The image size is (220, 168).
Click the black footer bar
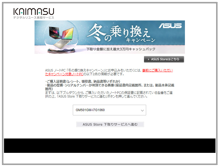[109, 146]
